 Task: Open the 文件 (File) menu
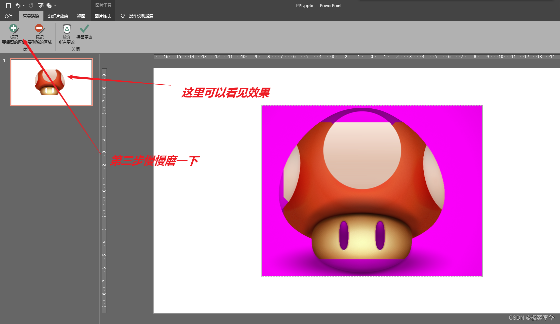pos(8,16)
